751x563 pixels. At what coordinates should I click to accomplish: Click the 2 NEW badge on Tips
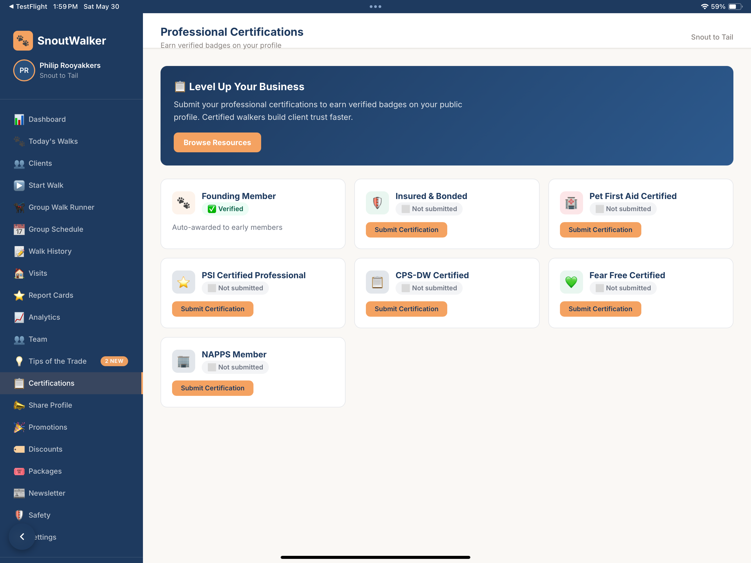(x=114, y=361)
